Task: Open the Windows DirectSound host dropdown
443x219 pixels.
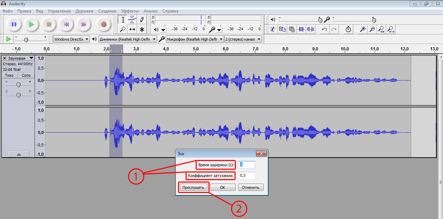Action: (71, 39)
